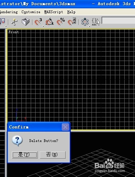Toggle the 3D Snaps magnet icon
The width and height of the screenshot is (135, 177).
coord(38,22)
